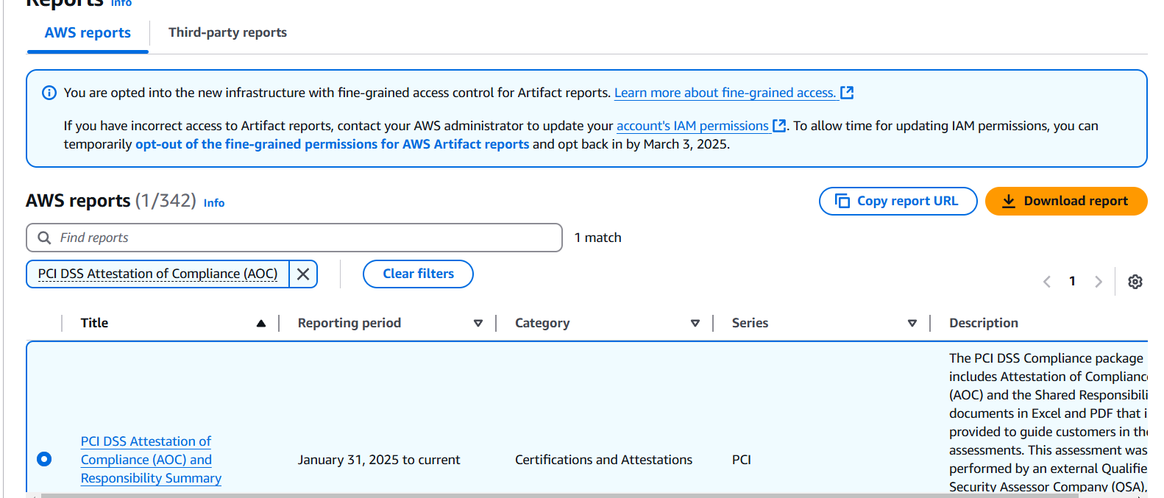Open account's IAM permissions link
Viewport: 1164px width, 498px height.
tap(692, 126)
